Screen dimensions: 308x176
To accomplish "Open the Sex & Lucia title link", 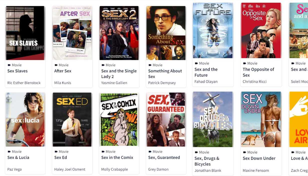I will (18, 157).
